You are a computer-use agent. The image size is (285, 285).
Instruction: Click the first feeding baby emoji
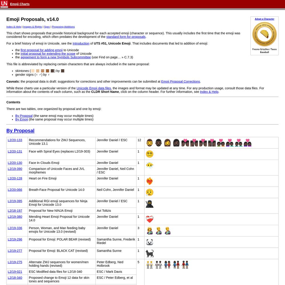click(x=150, y=231)
